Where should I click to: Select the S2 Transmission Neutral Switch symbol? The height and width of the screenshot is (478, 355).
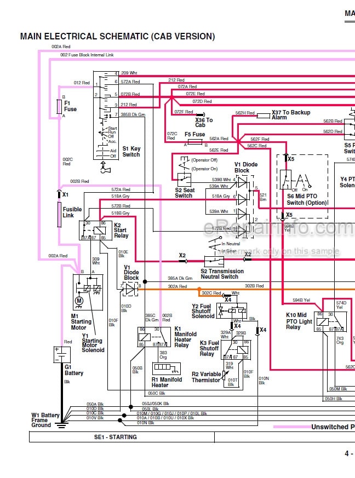click(x=214, y=262)
